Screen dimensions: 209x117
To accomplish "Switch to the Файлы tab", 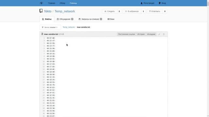I will coord(47,19).
